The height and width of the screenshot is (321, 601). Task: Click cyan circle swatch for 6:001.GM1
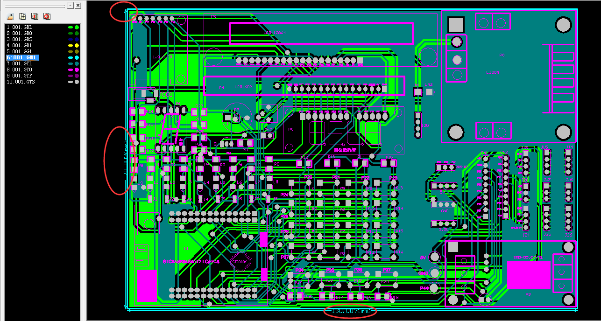pyautogui.click(x=77, y=57)
